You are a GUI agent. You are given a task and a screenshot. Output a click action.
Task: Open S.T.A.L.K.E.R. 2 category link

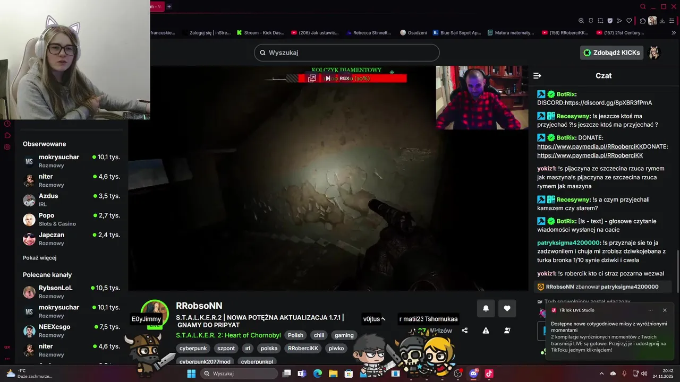228,335
